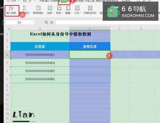Screen dimensions: 160x123
Task: Open the Date and Time (日期和时间) icon
Action: [90, 8]
